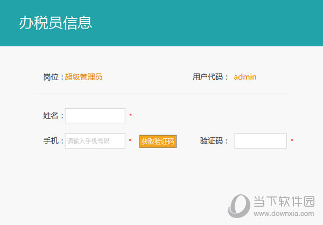Select the 超级管理员 role text
323x225 pixels.
[x=83, y=77]
